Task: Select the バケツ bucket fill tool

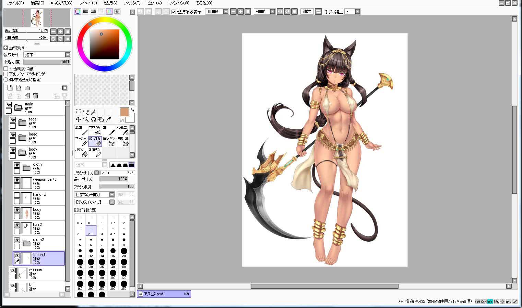Action: coord(81,152)
